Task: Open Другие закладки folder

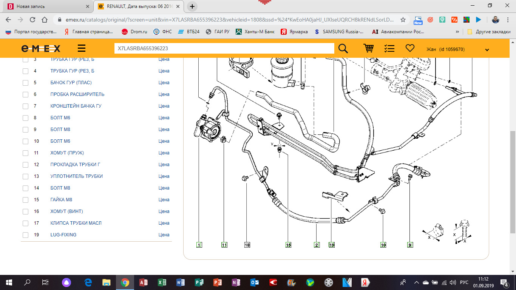Action: 489,32
